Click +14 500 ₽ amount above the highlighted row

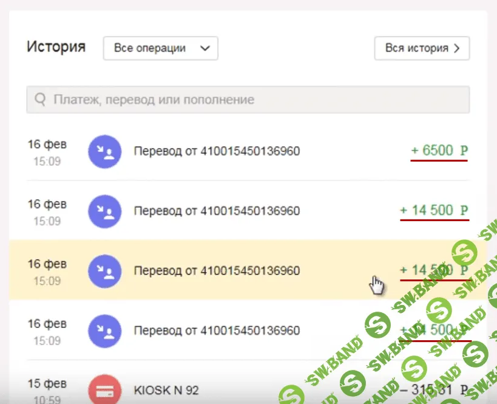coord(434,210)
